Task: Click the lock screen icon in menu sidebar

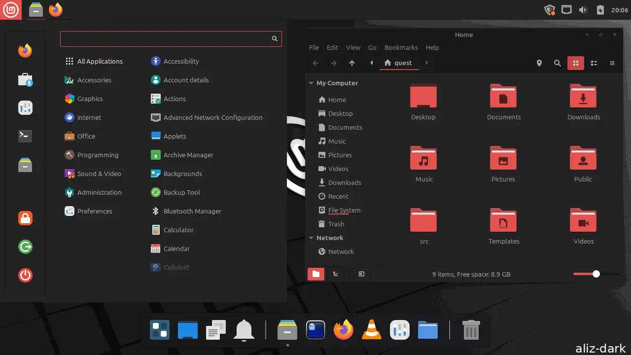Action: click(x=25, y=218)
